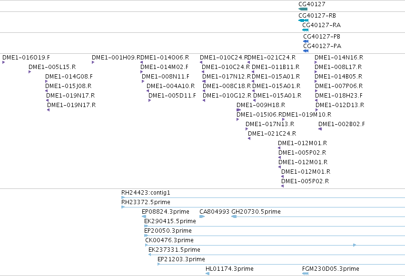Click feature label DME1-014G08.F
The width and height of the screenshot is (405, 276).
pos(69,77)
